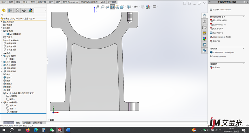The width and height of the screenshot is (249, 133).
Task: Open WeChat from the taskbar
Action: pos(52,130)
